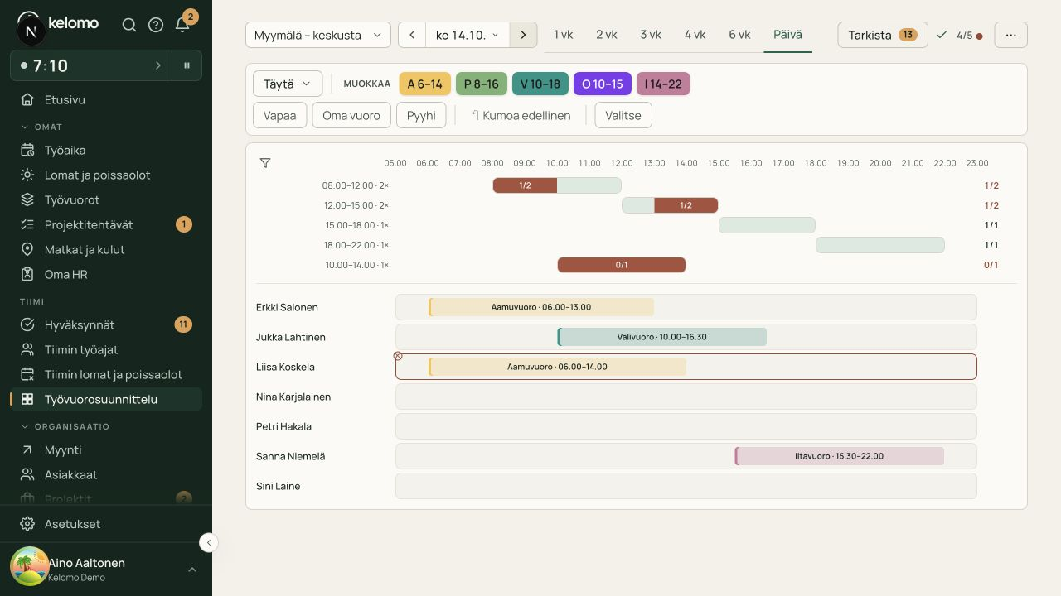
Task: Select the purple O 10–15 shift chip
Action: tap(603, 84)
